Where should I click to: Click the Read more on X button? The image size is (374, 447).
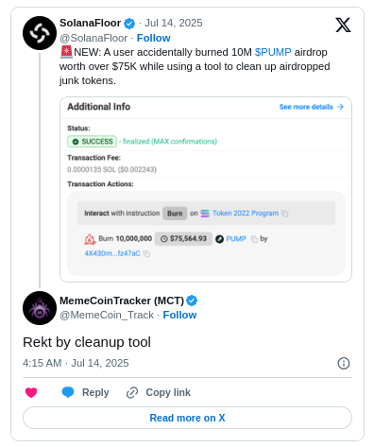[187, 418]
